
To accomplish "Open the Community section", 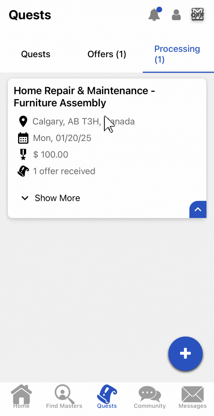I will pos(150,397).
